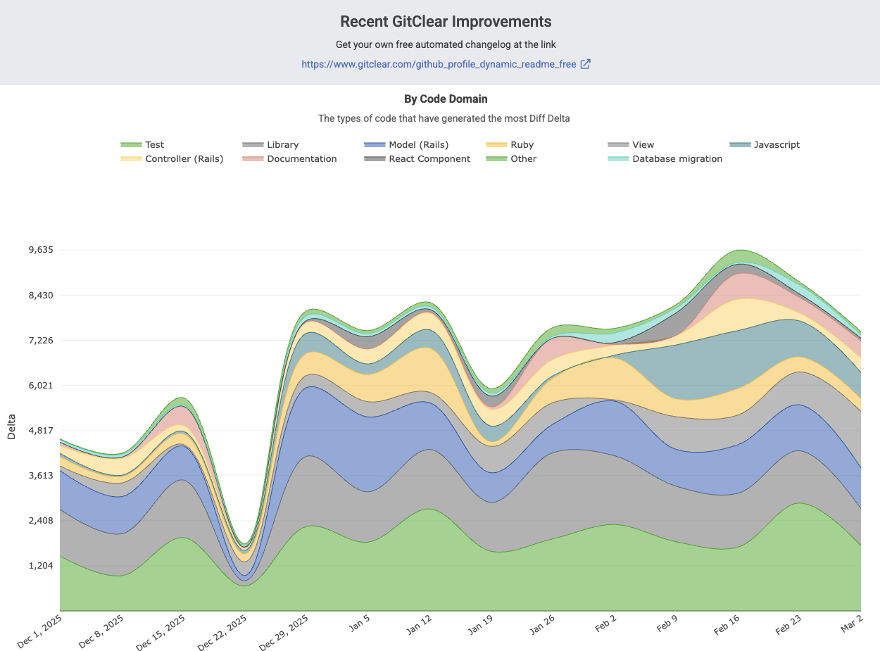Click the Ruby legend color swatch
Screen dimensions: 880x651
point(496,145)
